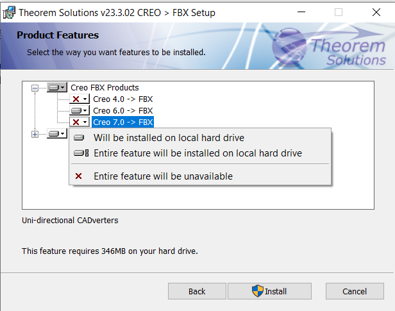Open drive icon dropdown of the collapsed node
This screenshot has width=395, height=311.
click(x=57, y=133)
